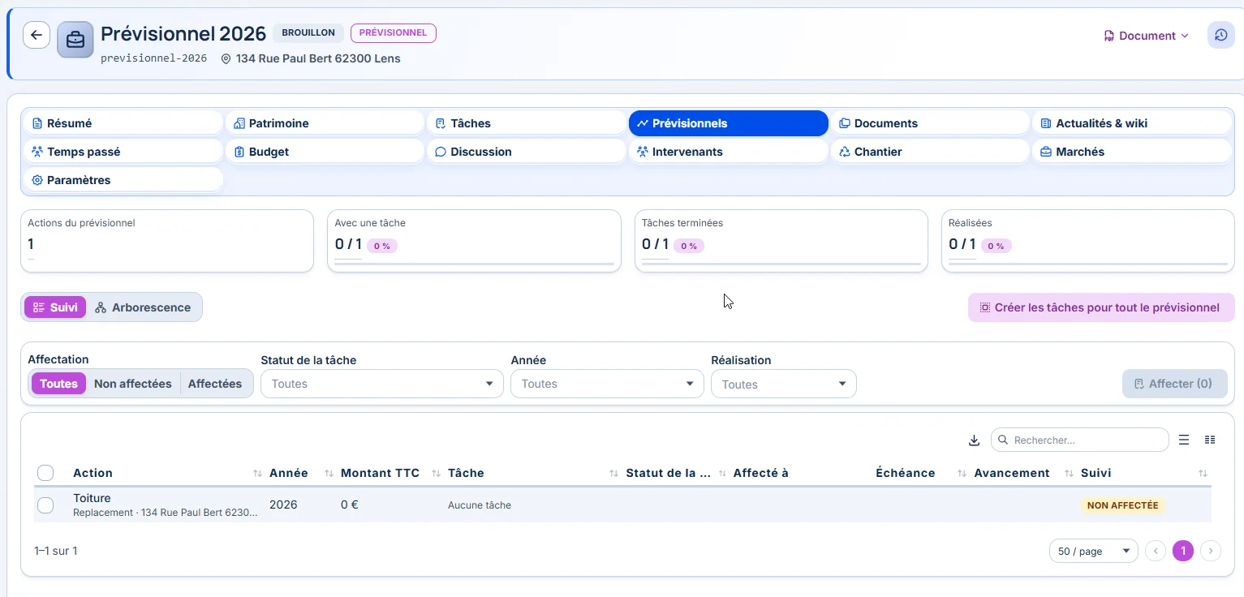Screen dimensions: 1244x597
Task: Open the Budget tab
Action: pos(325,152)
